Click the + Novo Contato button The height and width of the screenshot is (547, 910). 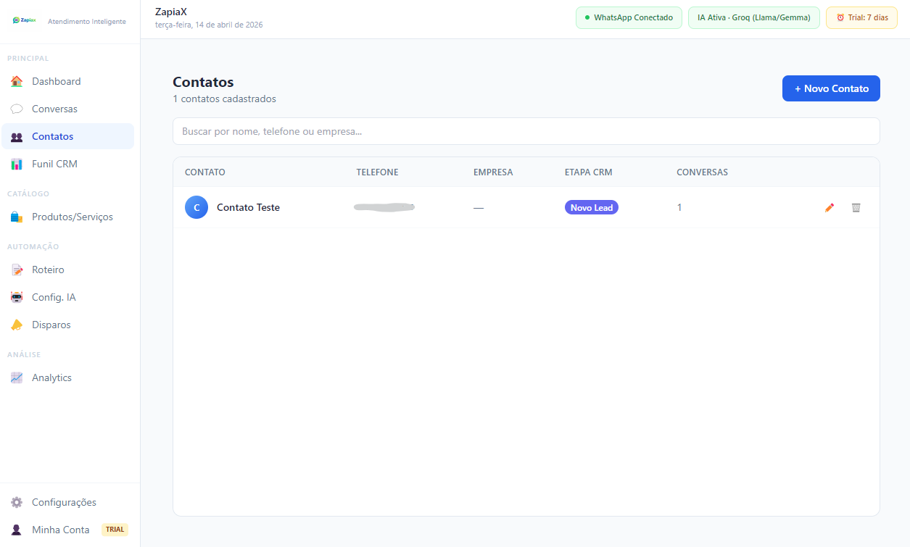pos(831,88)
